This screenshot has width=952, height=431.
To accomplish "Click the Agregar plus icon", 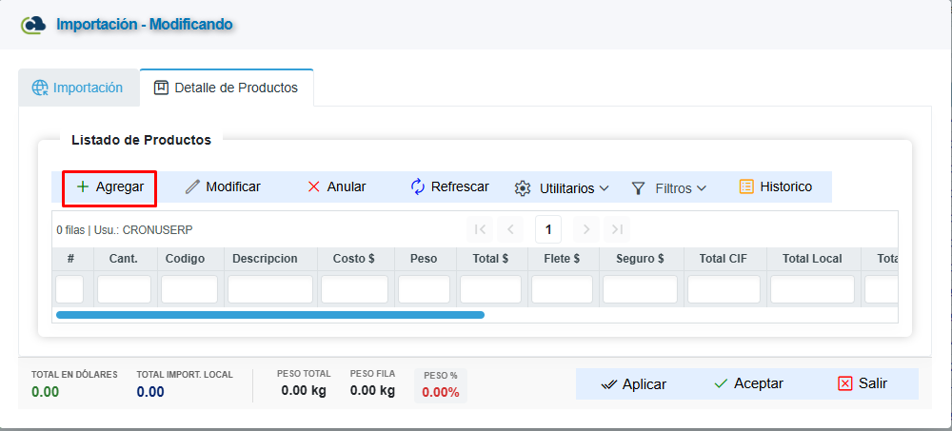I will [83, 187].
